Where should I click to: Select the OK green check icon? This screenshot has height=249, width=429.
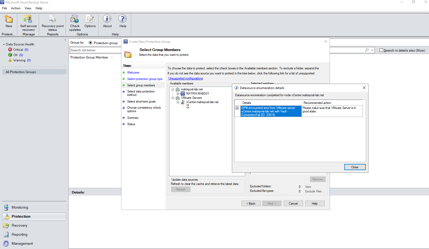tap(10, 55)
